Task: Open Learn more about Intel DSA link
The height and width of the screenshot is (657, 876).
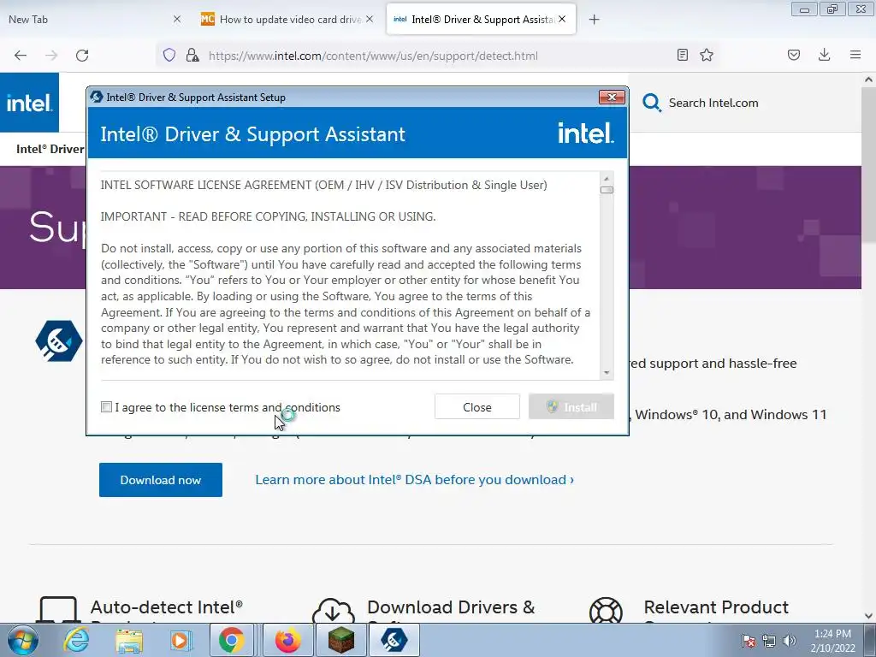Action: (415, 480)
